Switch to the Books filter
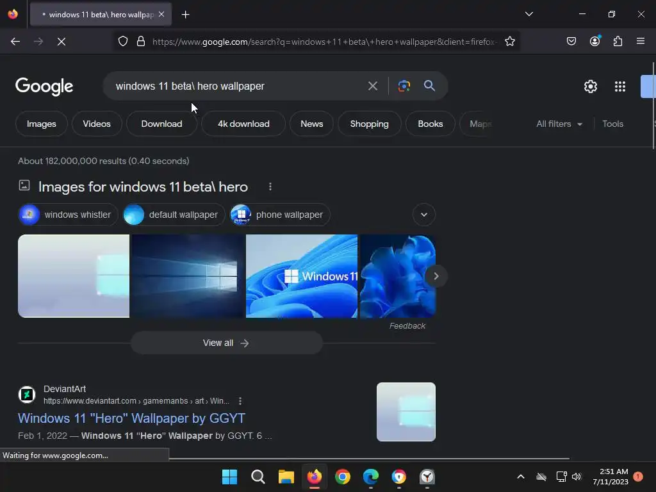 click(x=430, y=124)
